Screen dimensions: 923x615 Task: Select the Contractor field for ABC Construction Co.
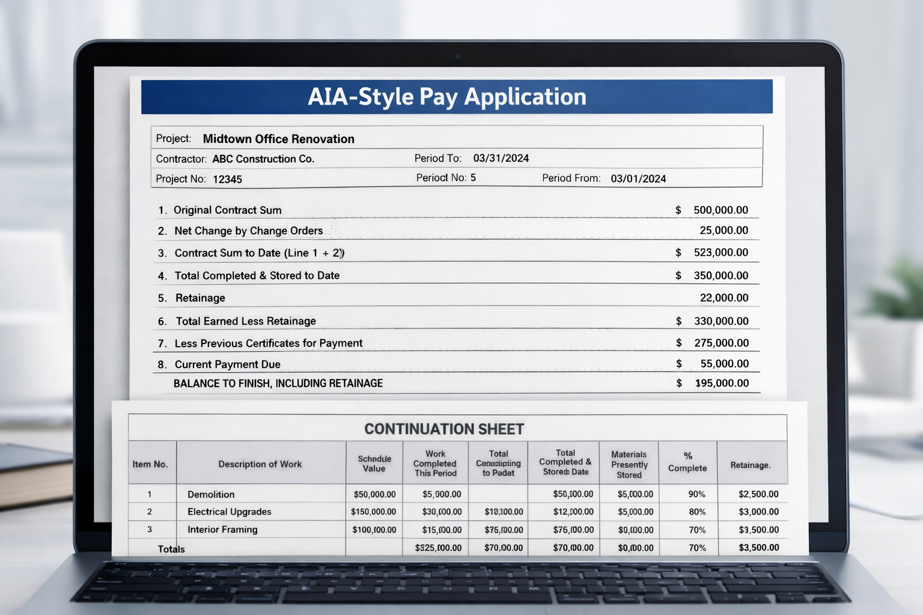point(263,159)
